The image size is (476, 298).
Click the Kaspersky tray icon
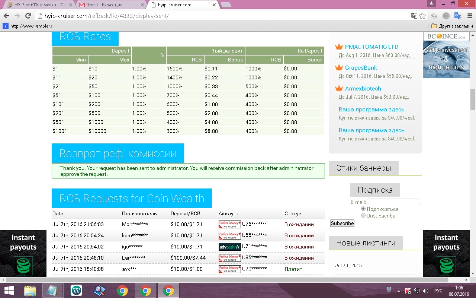pyautogui.click(x=408, y=291)
